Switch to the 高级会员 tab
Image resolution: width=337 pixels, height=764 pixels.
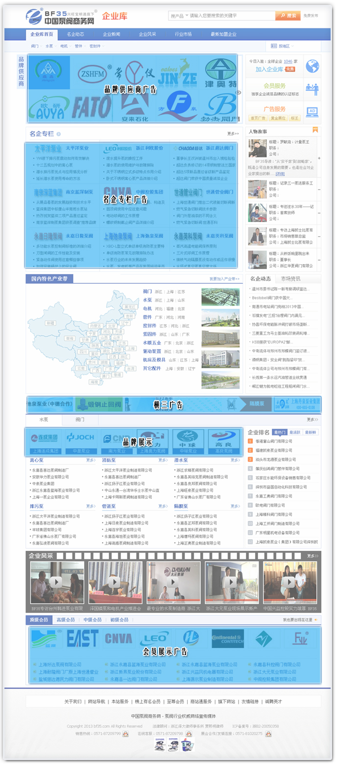tap(65, 620)
